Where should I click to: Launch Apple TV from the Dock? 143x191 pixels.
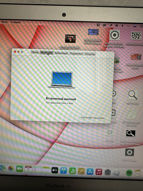point(55,170)
